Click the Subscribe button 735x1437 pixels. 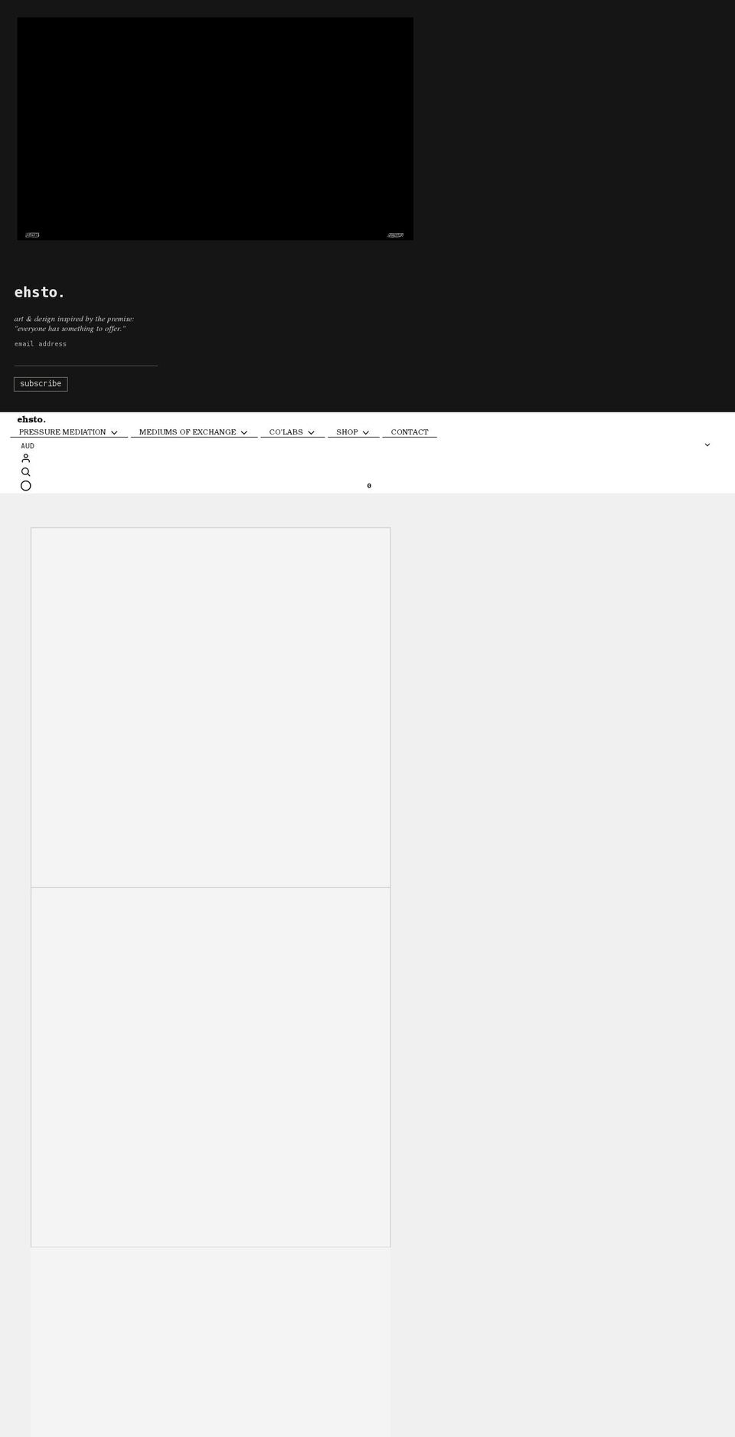[x=41, y=384]
